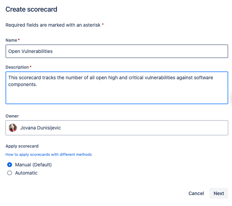Viewport: 232px width, 206px height.
Task: Select the Automatic radio button
Action: point(10,173)
